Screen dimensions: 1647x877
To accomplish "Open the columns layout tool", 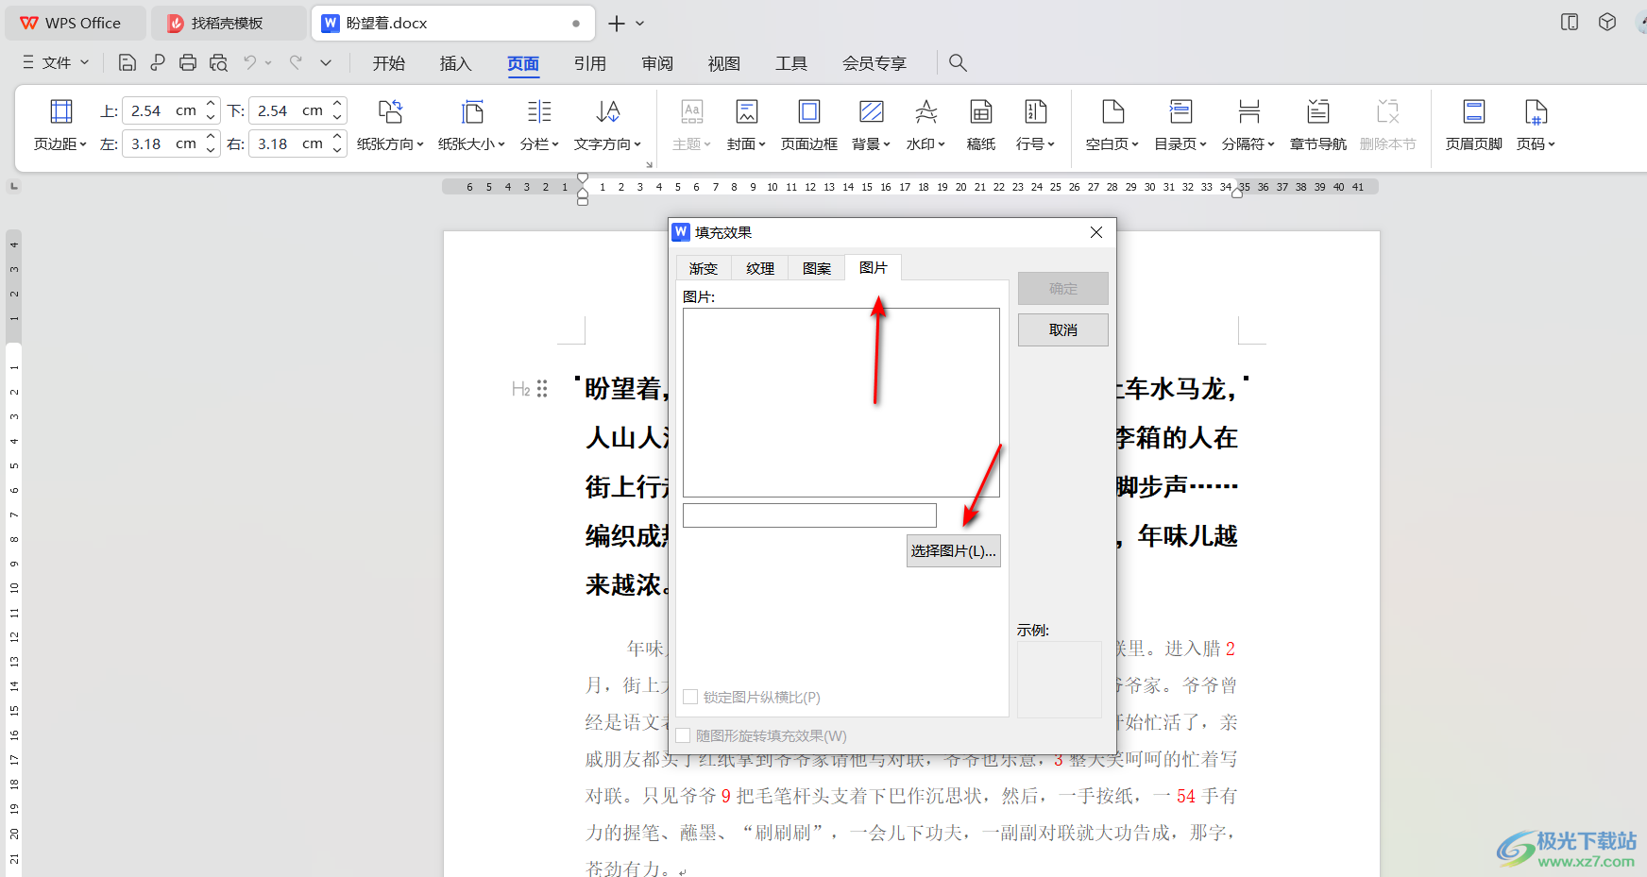I will pyautogui.click(x=539, y=125).
